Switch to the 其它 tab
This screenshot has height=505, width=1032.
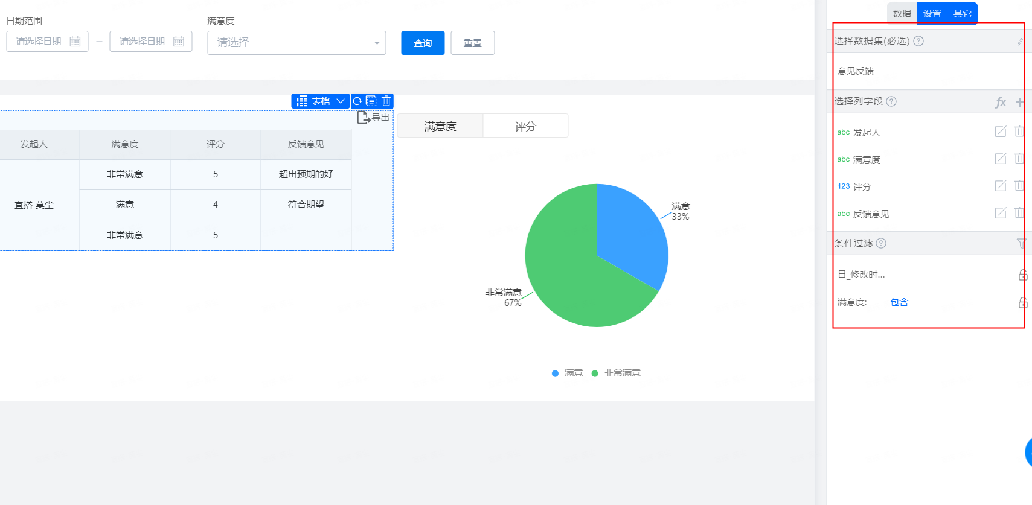(x=962, y=13)
